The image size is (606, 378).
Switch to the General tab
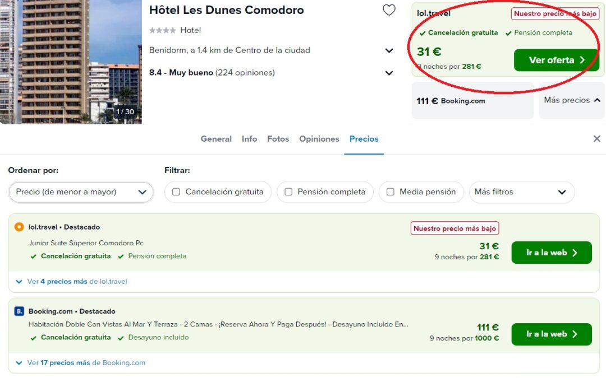click(x=216, y=139)
